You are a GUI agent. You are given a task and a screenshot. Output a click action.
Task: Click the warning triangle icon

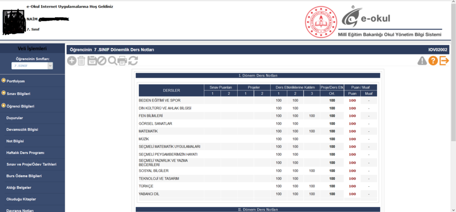pos(422,61)
